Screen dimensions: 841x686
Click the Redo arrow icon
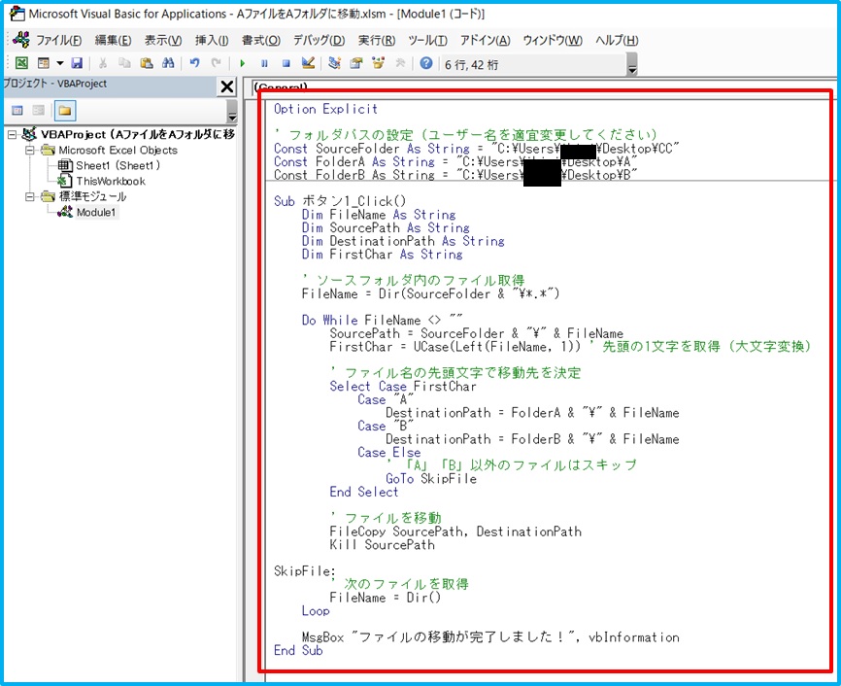click(217, 63)
